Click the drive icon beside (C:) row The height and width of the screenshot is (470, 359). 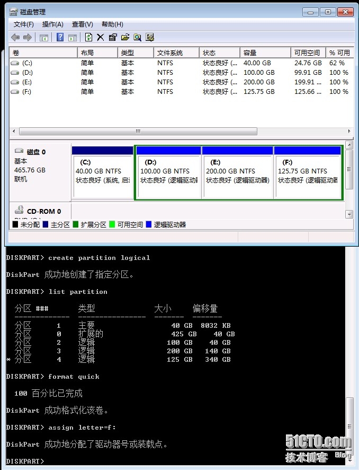[x=15, y=63]
